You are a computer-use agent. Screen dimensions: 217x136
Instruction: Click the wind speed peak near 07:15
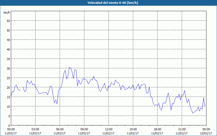(69, 67)
